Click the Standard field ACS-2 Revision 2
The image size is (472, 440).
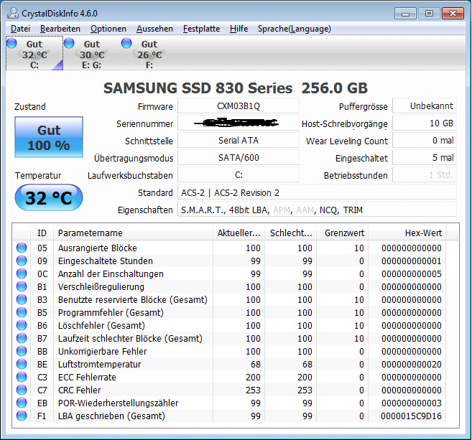318,192
